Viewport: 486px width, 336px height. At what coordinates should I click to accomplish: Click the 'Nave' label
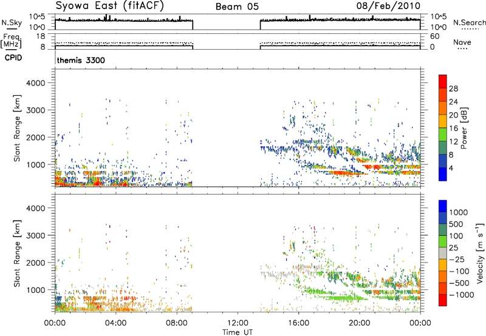(x=462, y=42)
